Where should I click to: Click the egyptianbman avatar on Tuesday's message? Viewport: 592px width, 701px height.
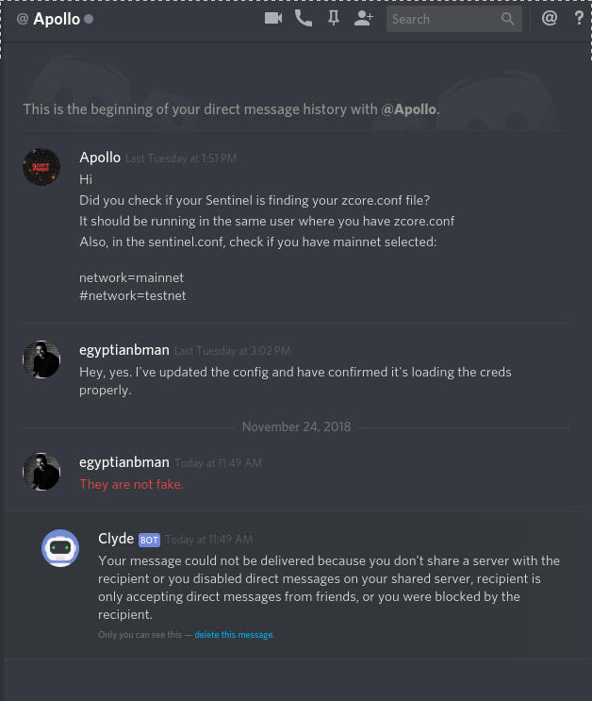point(41,359)
